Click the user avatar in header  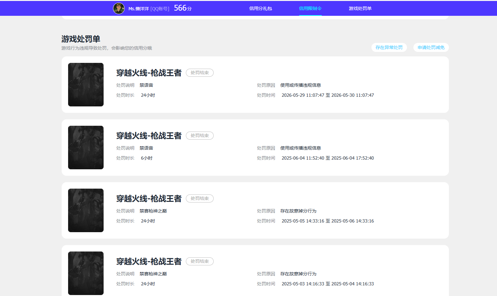click(x=118, y=8)
